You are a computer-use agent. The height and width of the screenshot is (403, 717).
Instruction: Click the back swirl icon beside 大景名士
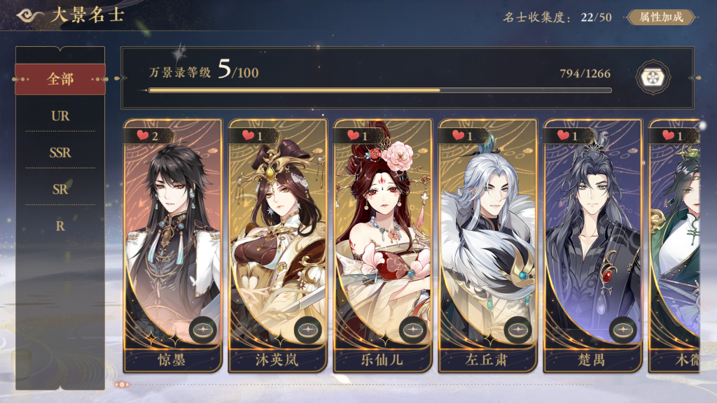pyautogui.click(x=29, y=15)
